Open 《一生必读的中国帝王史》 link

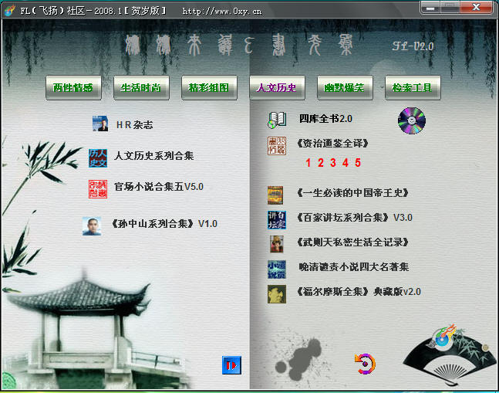click(352, 193)
